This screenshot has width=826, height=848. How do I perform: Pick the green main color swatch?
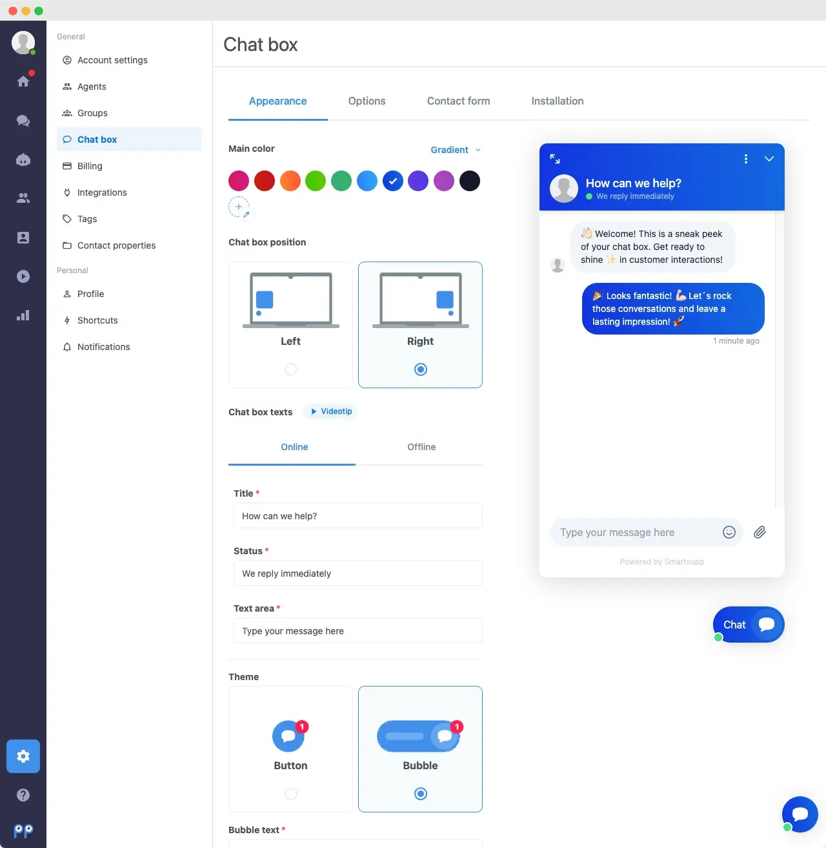316,181
